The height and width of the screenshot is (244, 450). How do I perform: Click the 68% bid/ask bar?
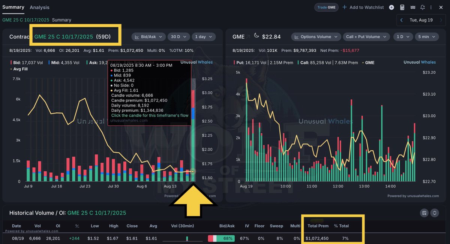(221, 238)
